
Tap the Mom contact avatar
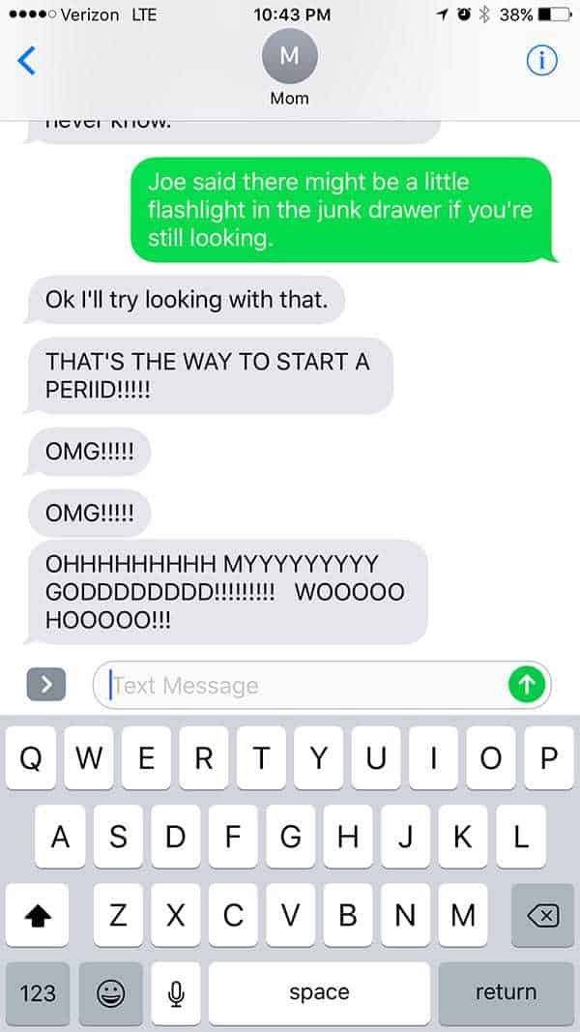point(289,56)
